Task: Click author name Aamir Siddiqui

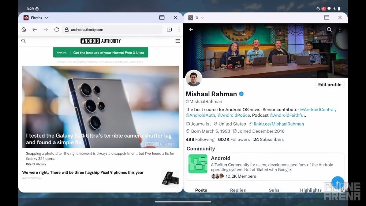Action: click(32, 178)
